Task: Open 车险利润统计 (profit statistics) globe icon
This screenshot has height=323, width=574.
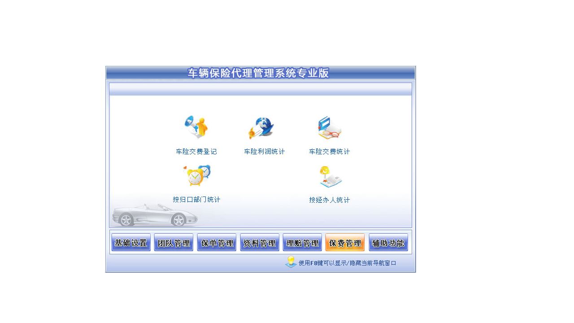Action: pyautogui.click(x=262, y=127)
